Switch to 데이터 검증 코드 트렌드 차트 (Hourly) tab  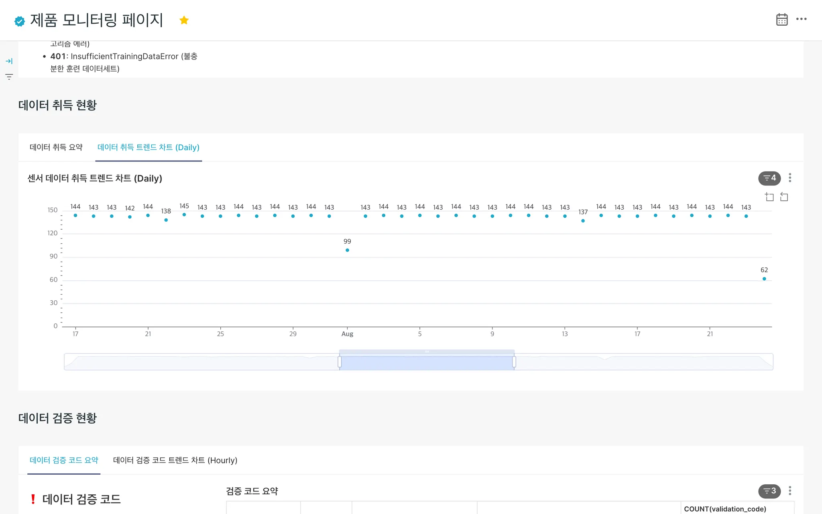[175, 460]
